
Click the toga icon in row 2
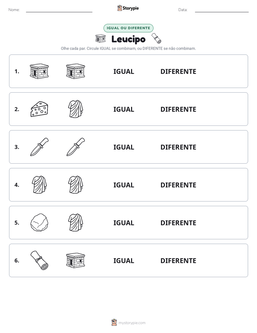tap(76, 109)
